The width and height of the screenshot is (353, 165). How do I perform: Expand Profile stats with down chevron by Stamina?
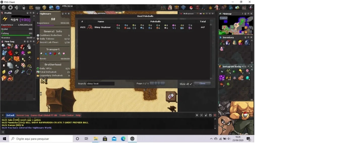[x=34, y=38]
